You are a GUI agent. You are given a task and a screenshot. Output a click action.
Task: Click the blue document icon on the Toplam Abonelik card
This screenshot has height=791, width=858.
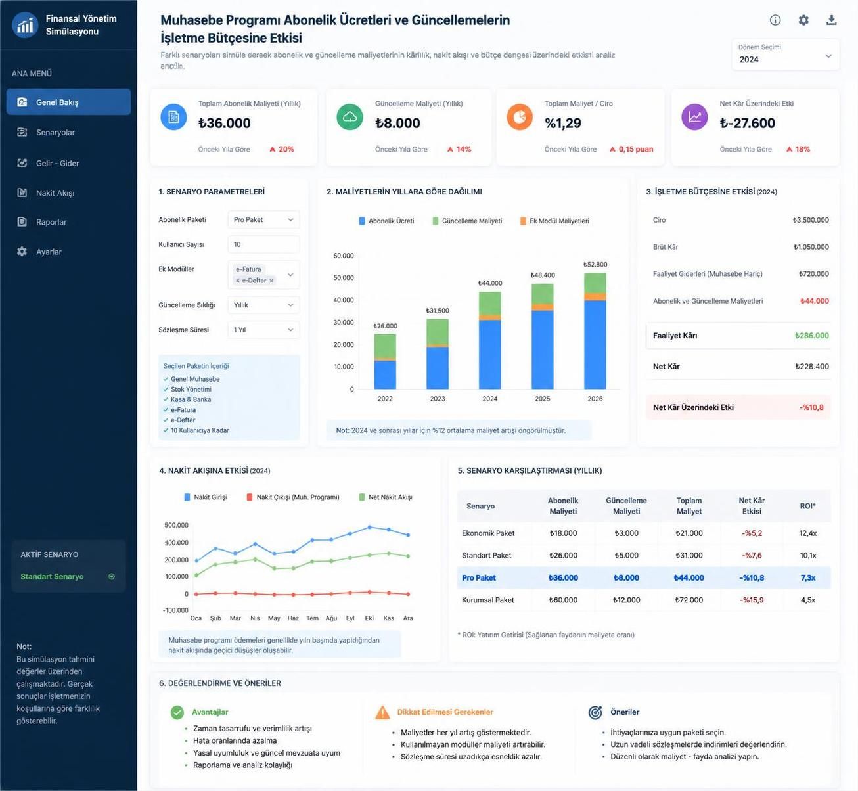coord(173,117)
